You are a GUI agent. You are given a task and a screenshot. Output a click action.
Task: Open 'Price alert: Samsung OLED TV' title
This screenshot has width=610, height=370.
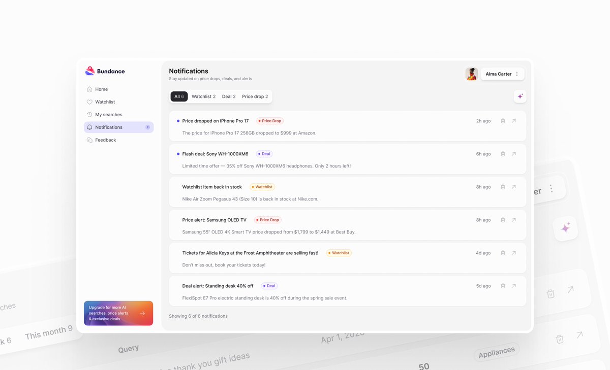tap(215, 220)
